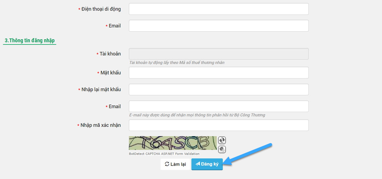Click the Email field below mobile phone
Screen dimensions: 382x179
[x=219, y=26]
